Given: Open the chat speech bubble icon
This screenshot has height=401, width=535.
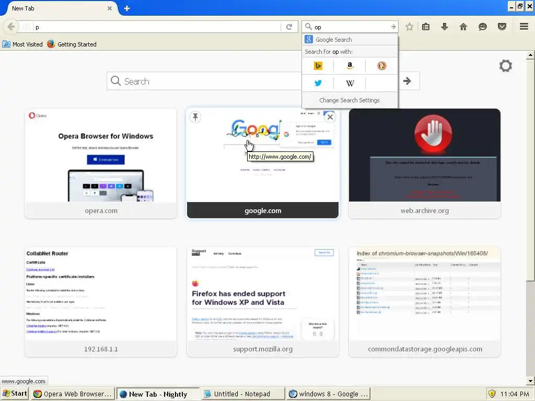Looking at the screenshot, I should pos(482,27).
